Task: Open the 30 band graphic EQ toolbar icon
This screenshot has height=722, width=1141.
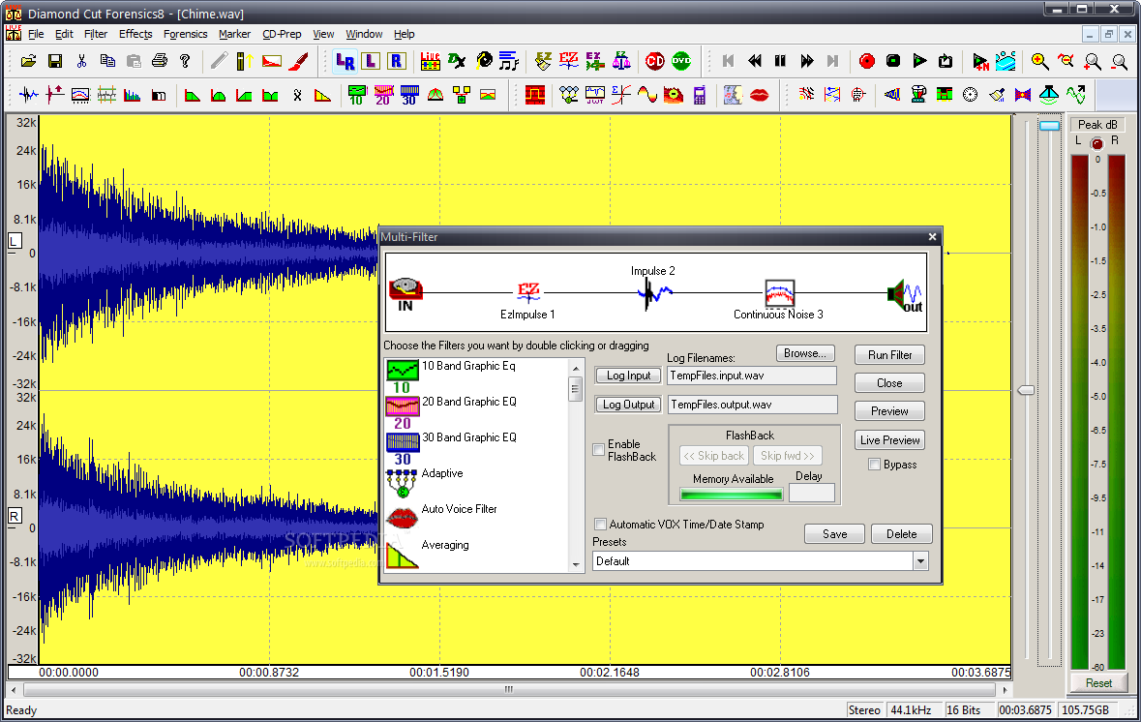Action: pyautogui.click(x=409, y=95)
